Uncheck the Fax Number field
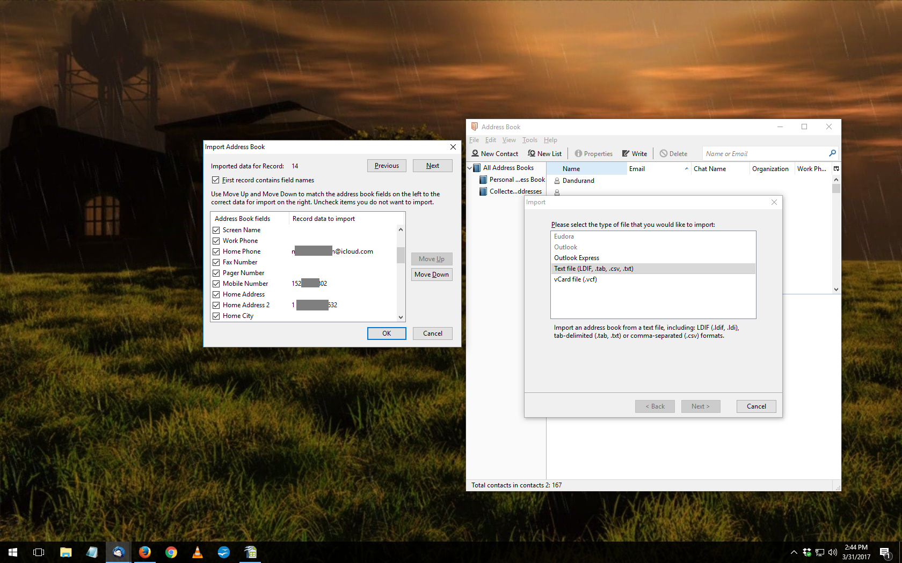Image resolution: width=902 pixels, height=563 pixels. pyautogui.click(x=217, y=262)
